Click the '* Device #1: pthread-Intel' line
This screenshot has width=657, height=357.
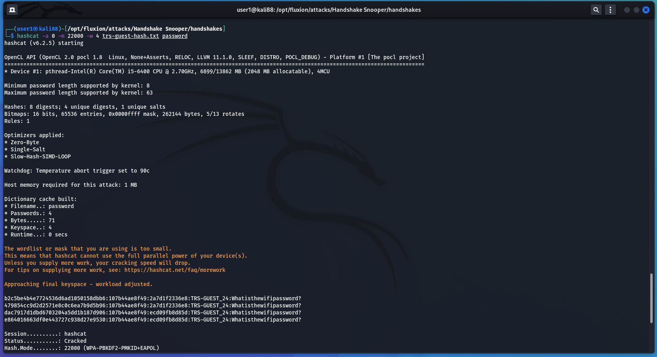[167, 71]
